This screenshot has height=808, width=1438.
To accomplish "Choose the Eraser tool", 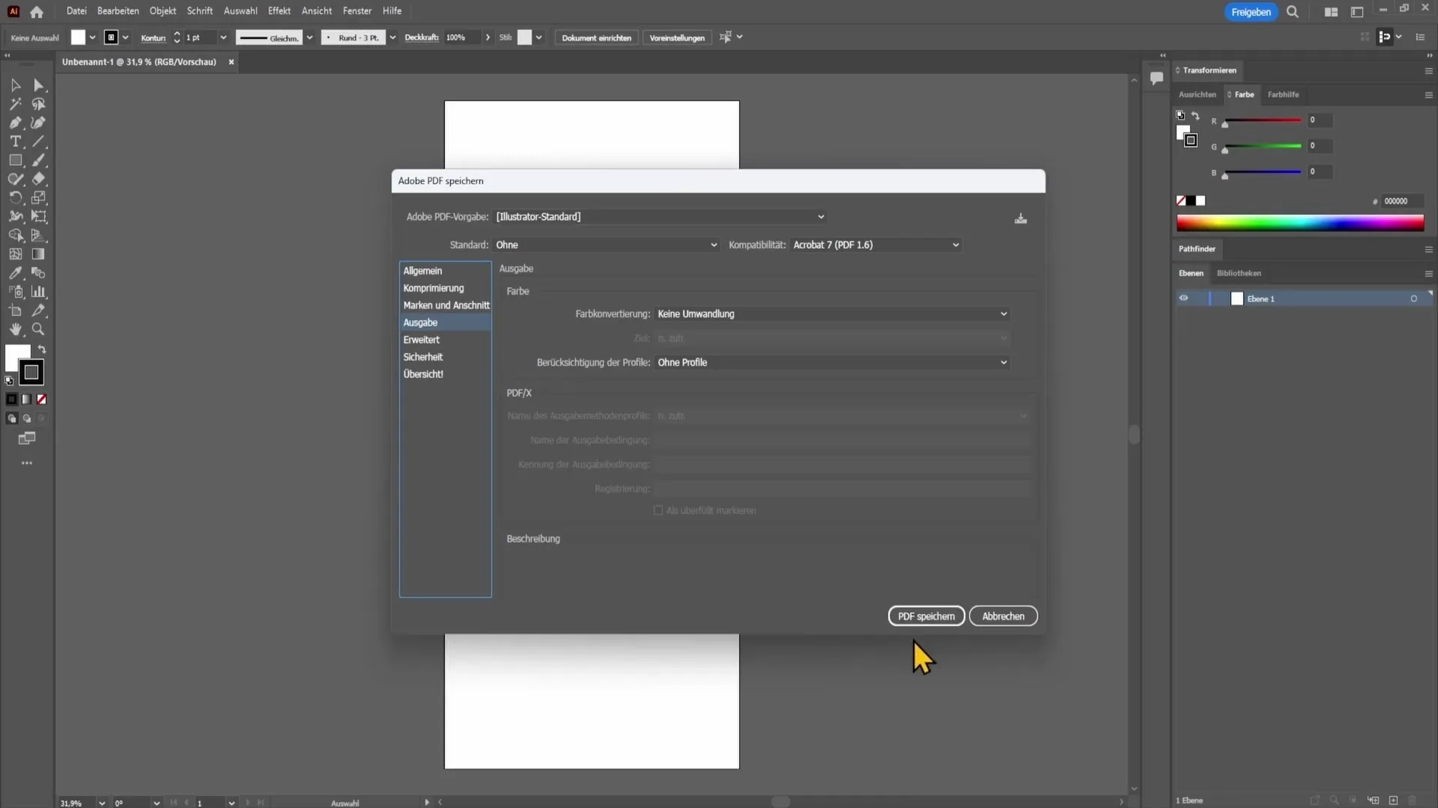I will (x=39, y=179).
